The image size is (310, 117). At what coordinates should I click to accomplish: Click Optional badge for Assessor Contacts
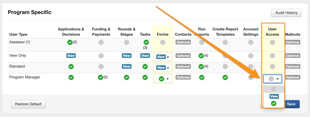[x=183, y=42]
